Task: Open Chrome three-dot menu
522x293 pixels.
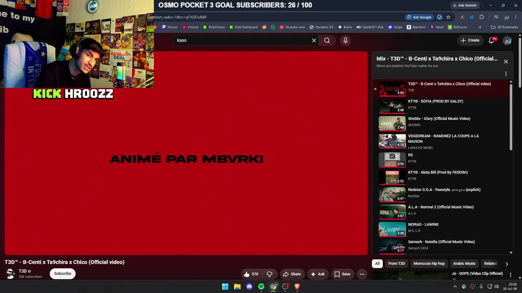Action: tap(516, 17)
